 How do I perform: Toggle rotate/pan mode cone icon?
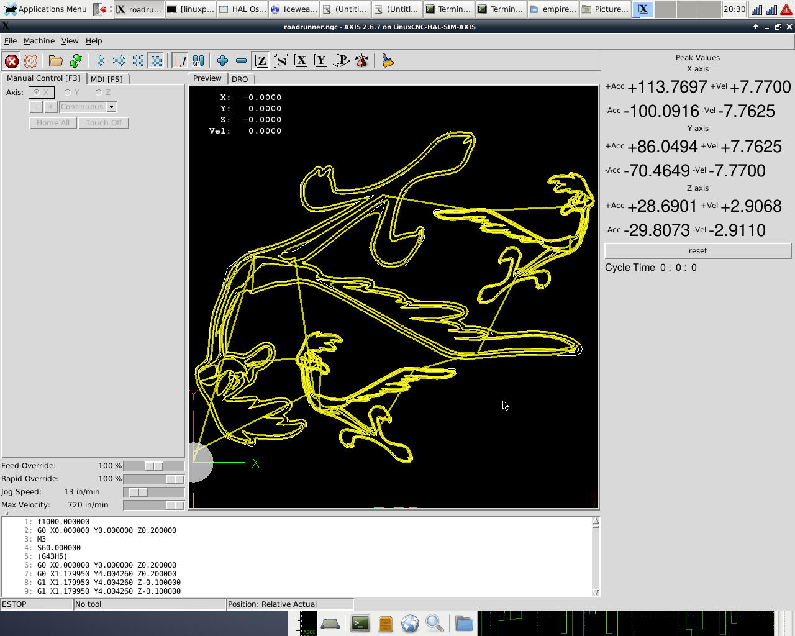(361, 61)
